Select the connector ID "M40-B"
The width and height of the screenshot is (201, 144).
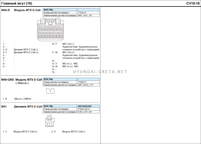coord(6,10)
